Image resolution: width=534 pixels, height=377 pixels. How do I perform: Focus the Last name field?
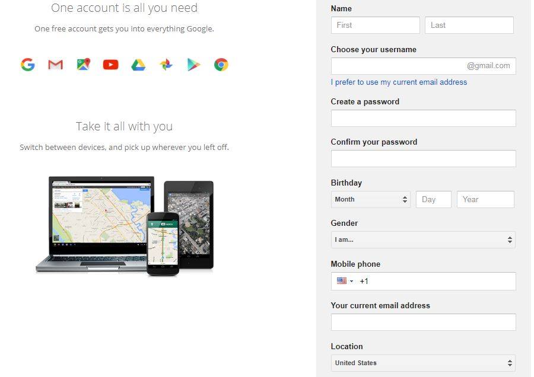pos(469,25)
